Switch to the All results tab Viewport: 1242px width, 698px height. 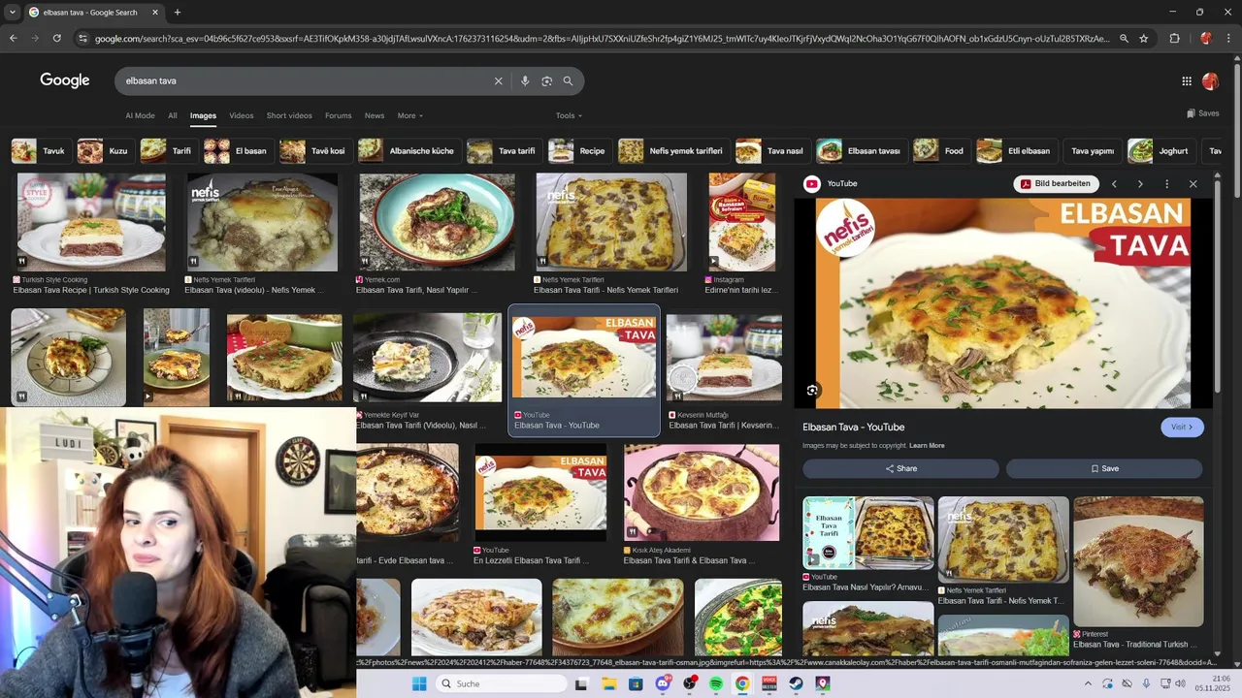(x=173, y=115)
